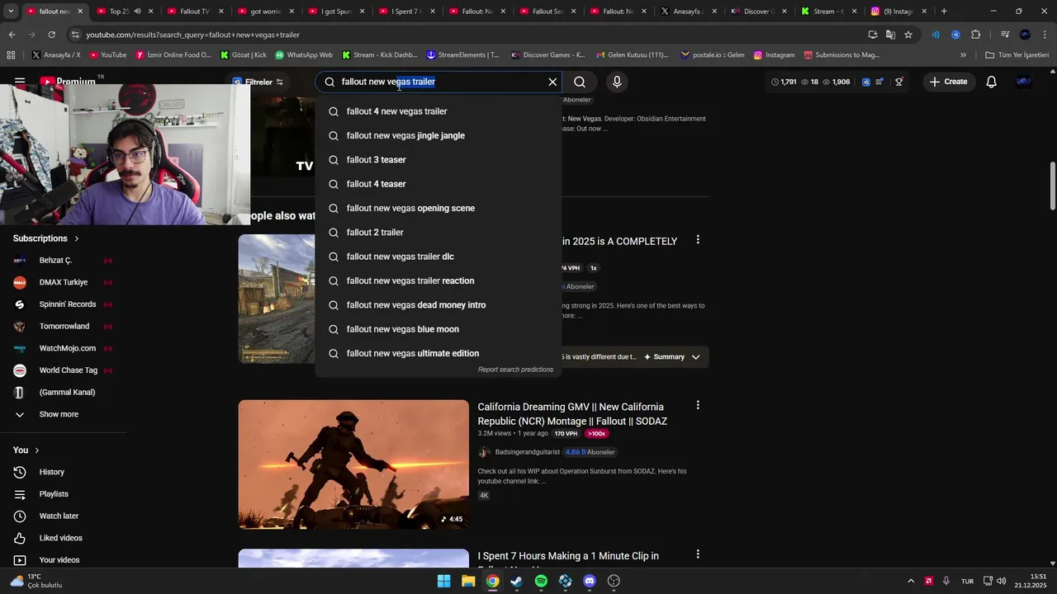Select suggestion 'fallout new vegas jingle jangle'
The height and width of the screenshot is (594, 1057).
coord(438,135)
